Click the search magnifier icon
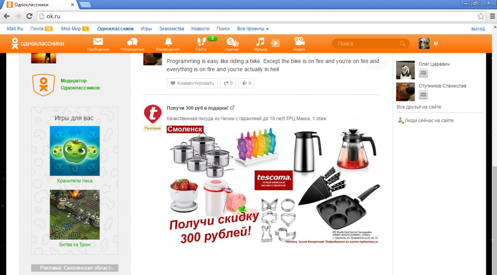The image size is (497, 275). 402,43
